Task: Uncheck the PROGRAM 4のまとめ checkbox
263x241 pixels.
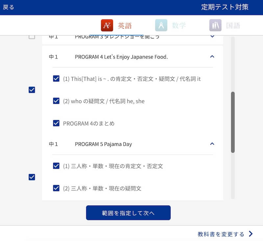Action: (56, 123)
